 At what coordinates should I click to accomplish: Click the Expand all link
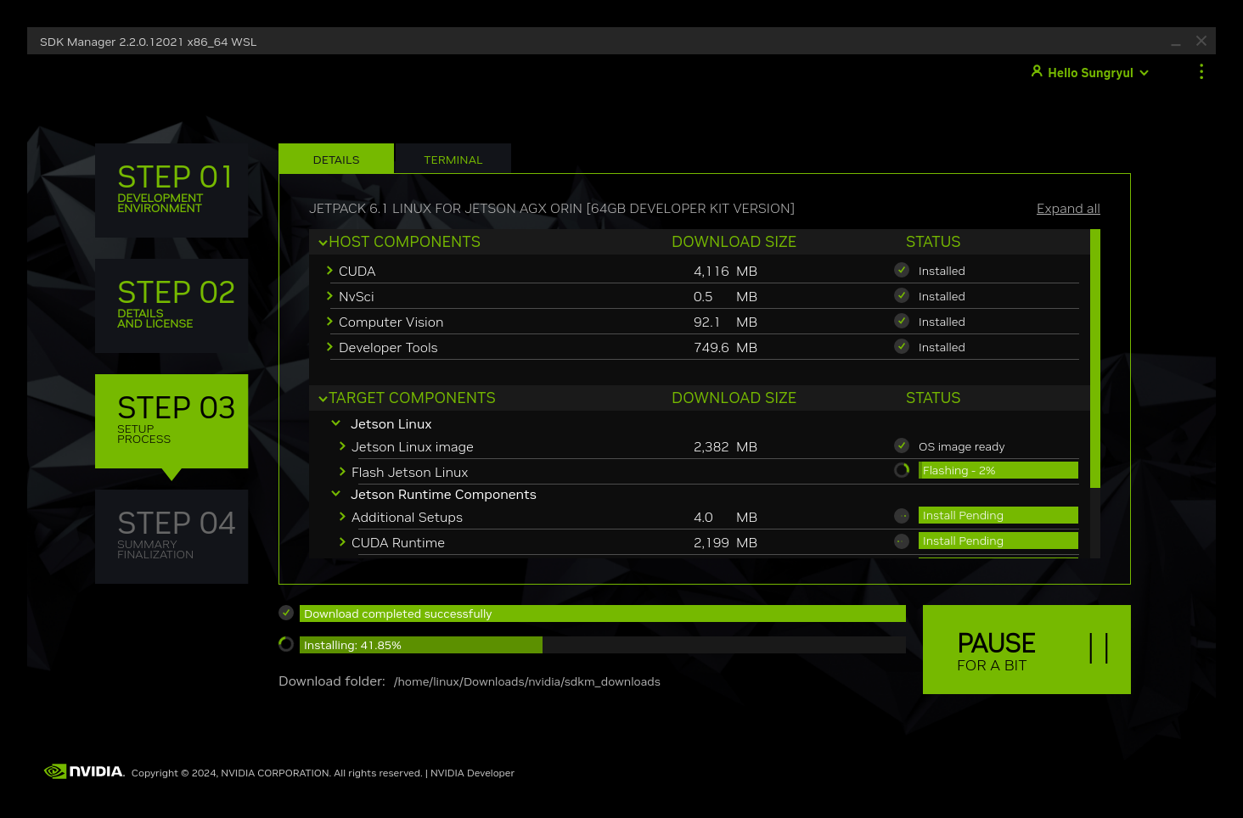pos(1068,209)
